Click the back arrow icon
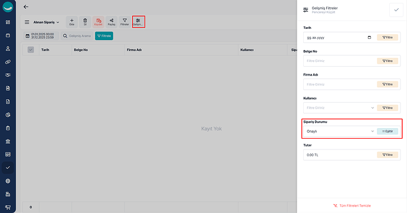Screen dimensions: 407x213 click(26, 6)
